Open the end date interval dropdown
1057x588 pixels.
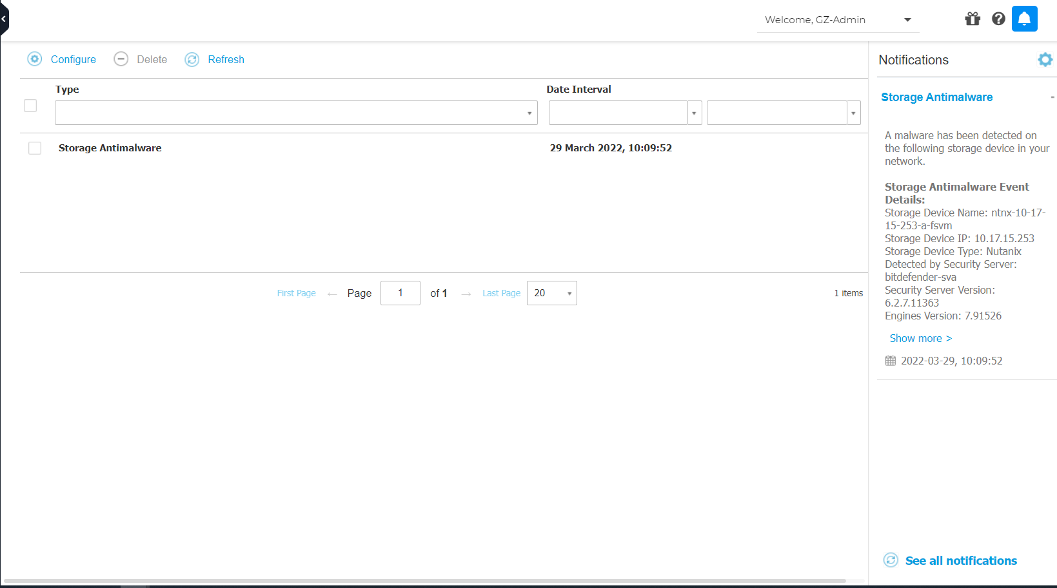[x=853, y=113]
